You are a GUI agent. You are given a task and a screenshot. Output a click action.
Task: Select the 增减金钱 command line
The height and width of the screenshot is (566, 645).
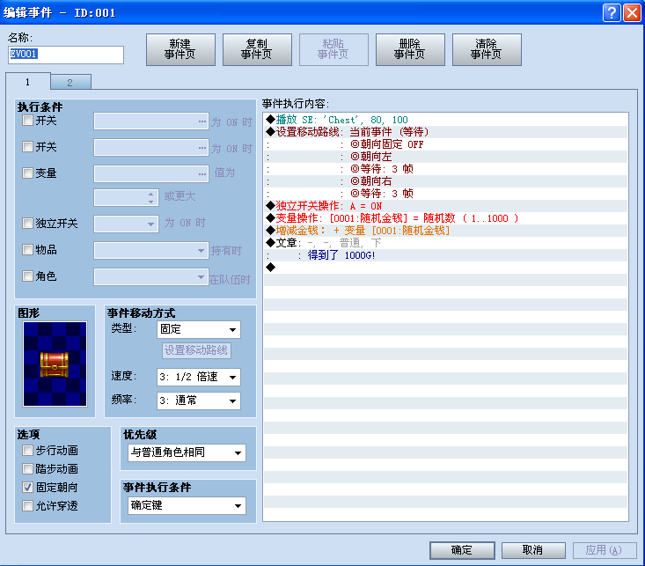tap(446, 231)
